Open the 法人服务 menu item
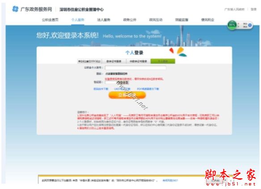 point(104,20)
